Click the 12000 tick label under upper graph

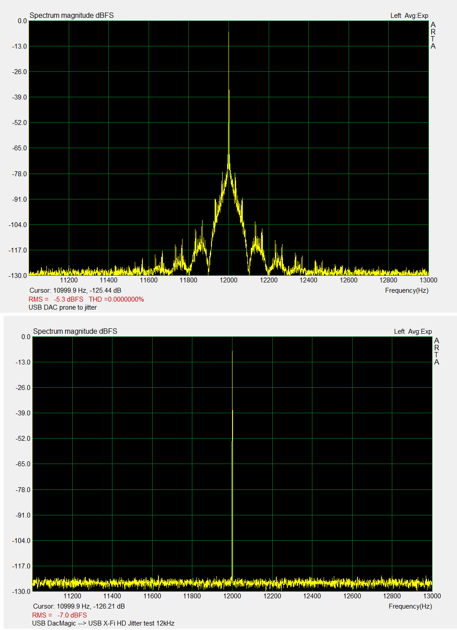(228, 280)
